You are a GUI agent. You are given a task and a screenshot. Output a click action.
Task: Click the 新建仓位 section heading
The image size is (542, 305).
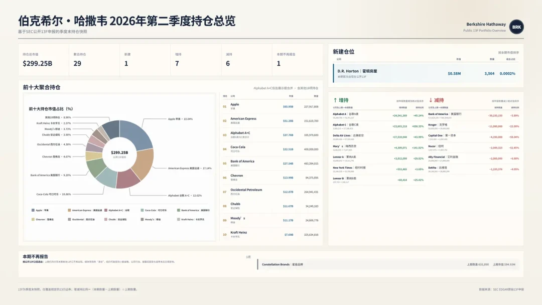tap(344, 52)
